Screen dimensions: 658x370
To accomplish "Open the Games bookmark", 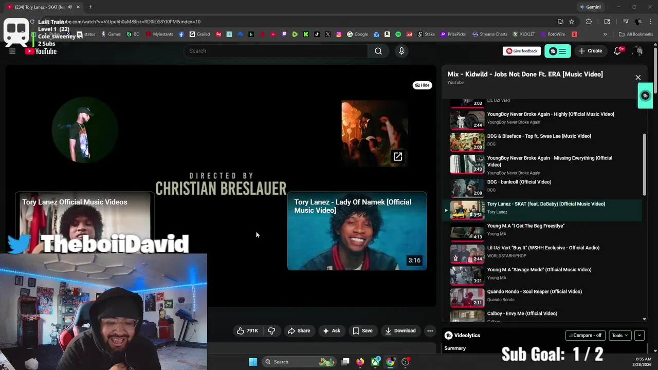I will [x=111, y=34].
